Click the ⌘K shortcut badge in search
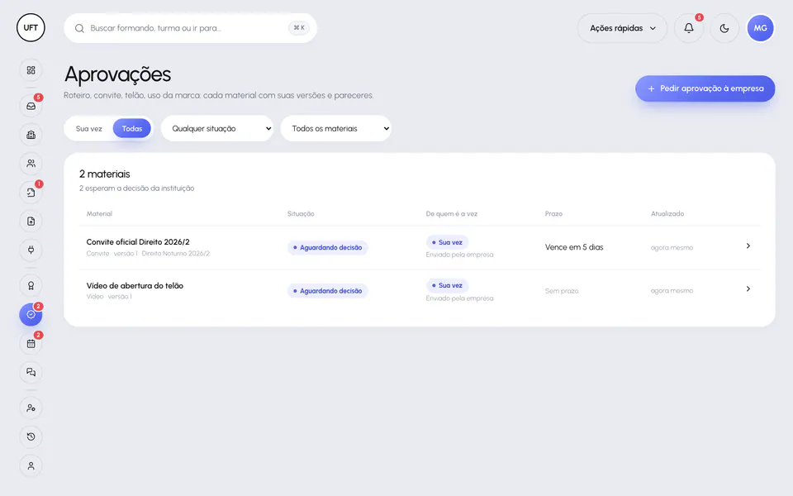Image resolution: width=793 pixels, height=496 pixels. click(x=299, y=28)
